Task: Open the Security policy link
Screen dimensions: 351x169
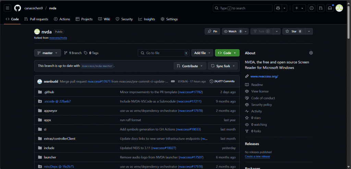Action: click(x=262, y=104)
